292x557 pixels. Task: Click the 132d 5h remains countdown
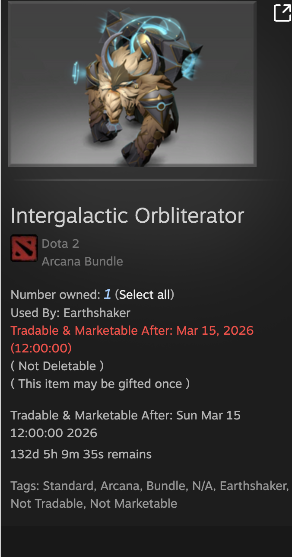point(81,455)
